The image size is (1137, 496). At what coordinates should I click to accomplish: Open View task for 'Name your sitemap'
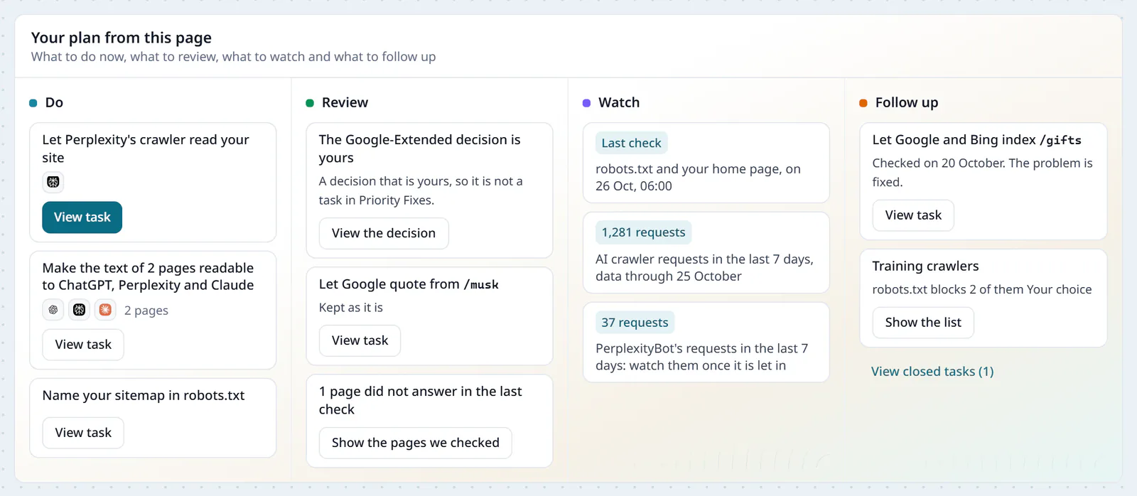point(83,433)
